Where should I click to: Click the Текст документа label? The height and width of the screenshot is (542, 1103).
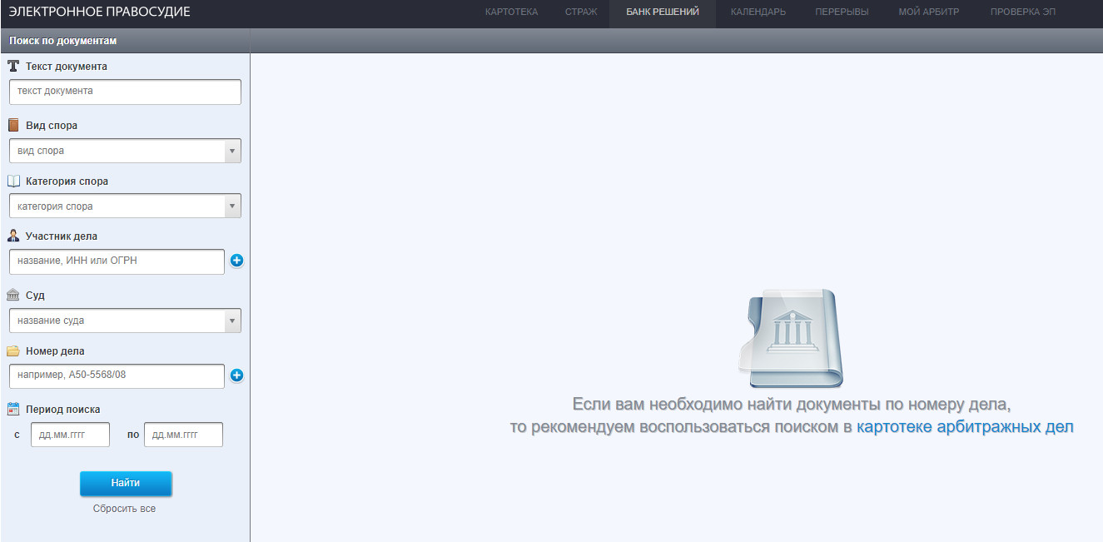(67, 67)
